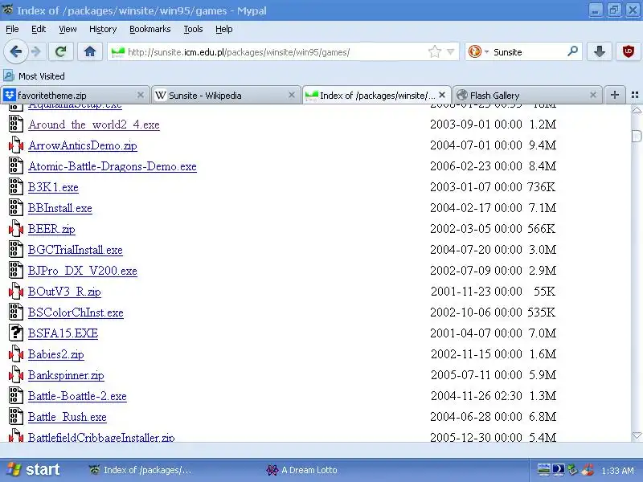Image resolution: width=643 pixels, height=482 pixels.
Task: Open the Windows Start menu
Action: coord(32,470)
